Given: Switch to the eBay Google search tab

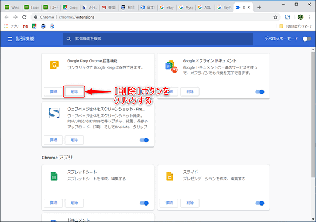Looking at the screenshot, I should pyautogui.click(x=167, y=8).
